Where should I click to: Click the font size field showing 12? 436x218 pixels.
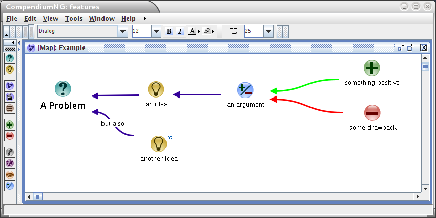click(141, 31)
